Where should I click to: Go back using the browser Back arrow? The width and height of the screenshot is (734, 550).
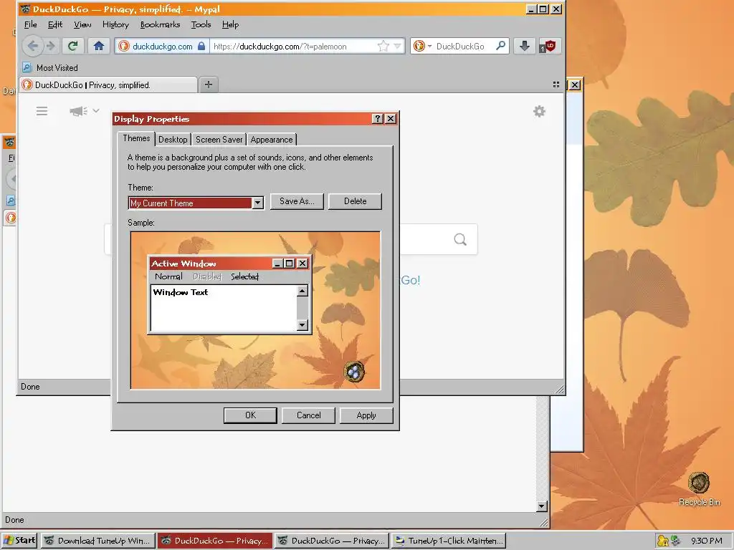[x=33, y=46]
